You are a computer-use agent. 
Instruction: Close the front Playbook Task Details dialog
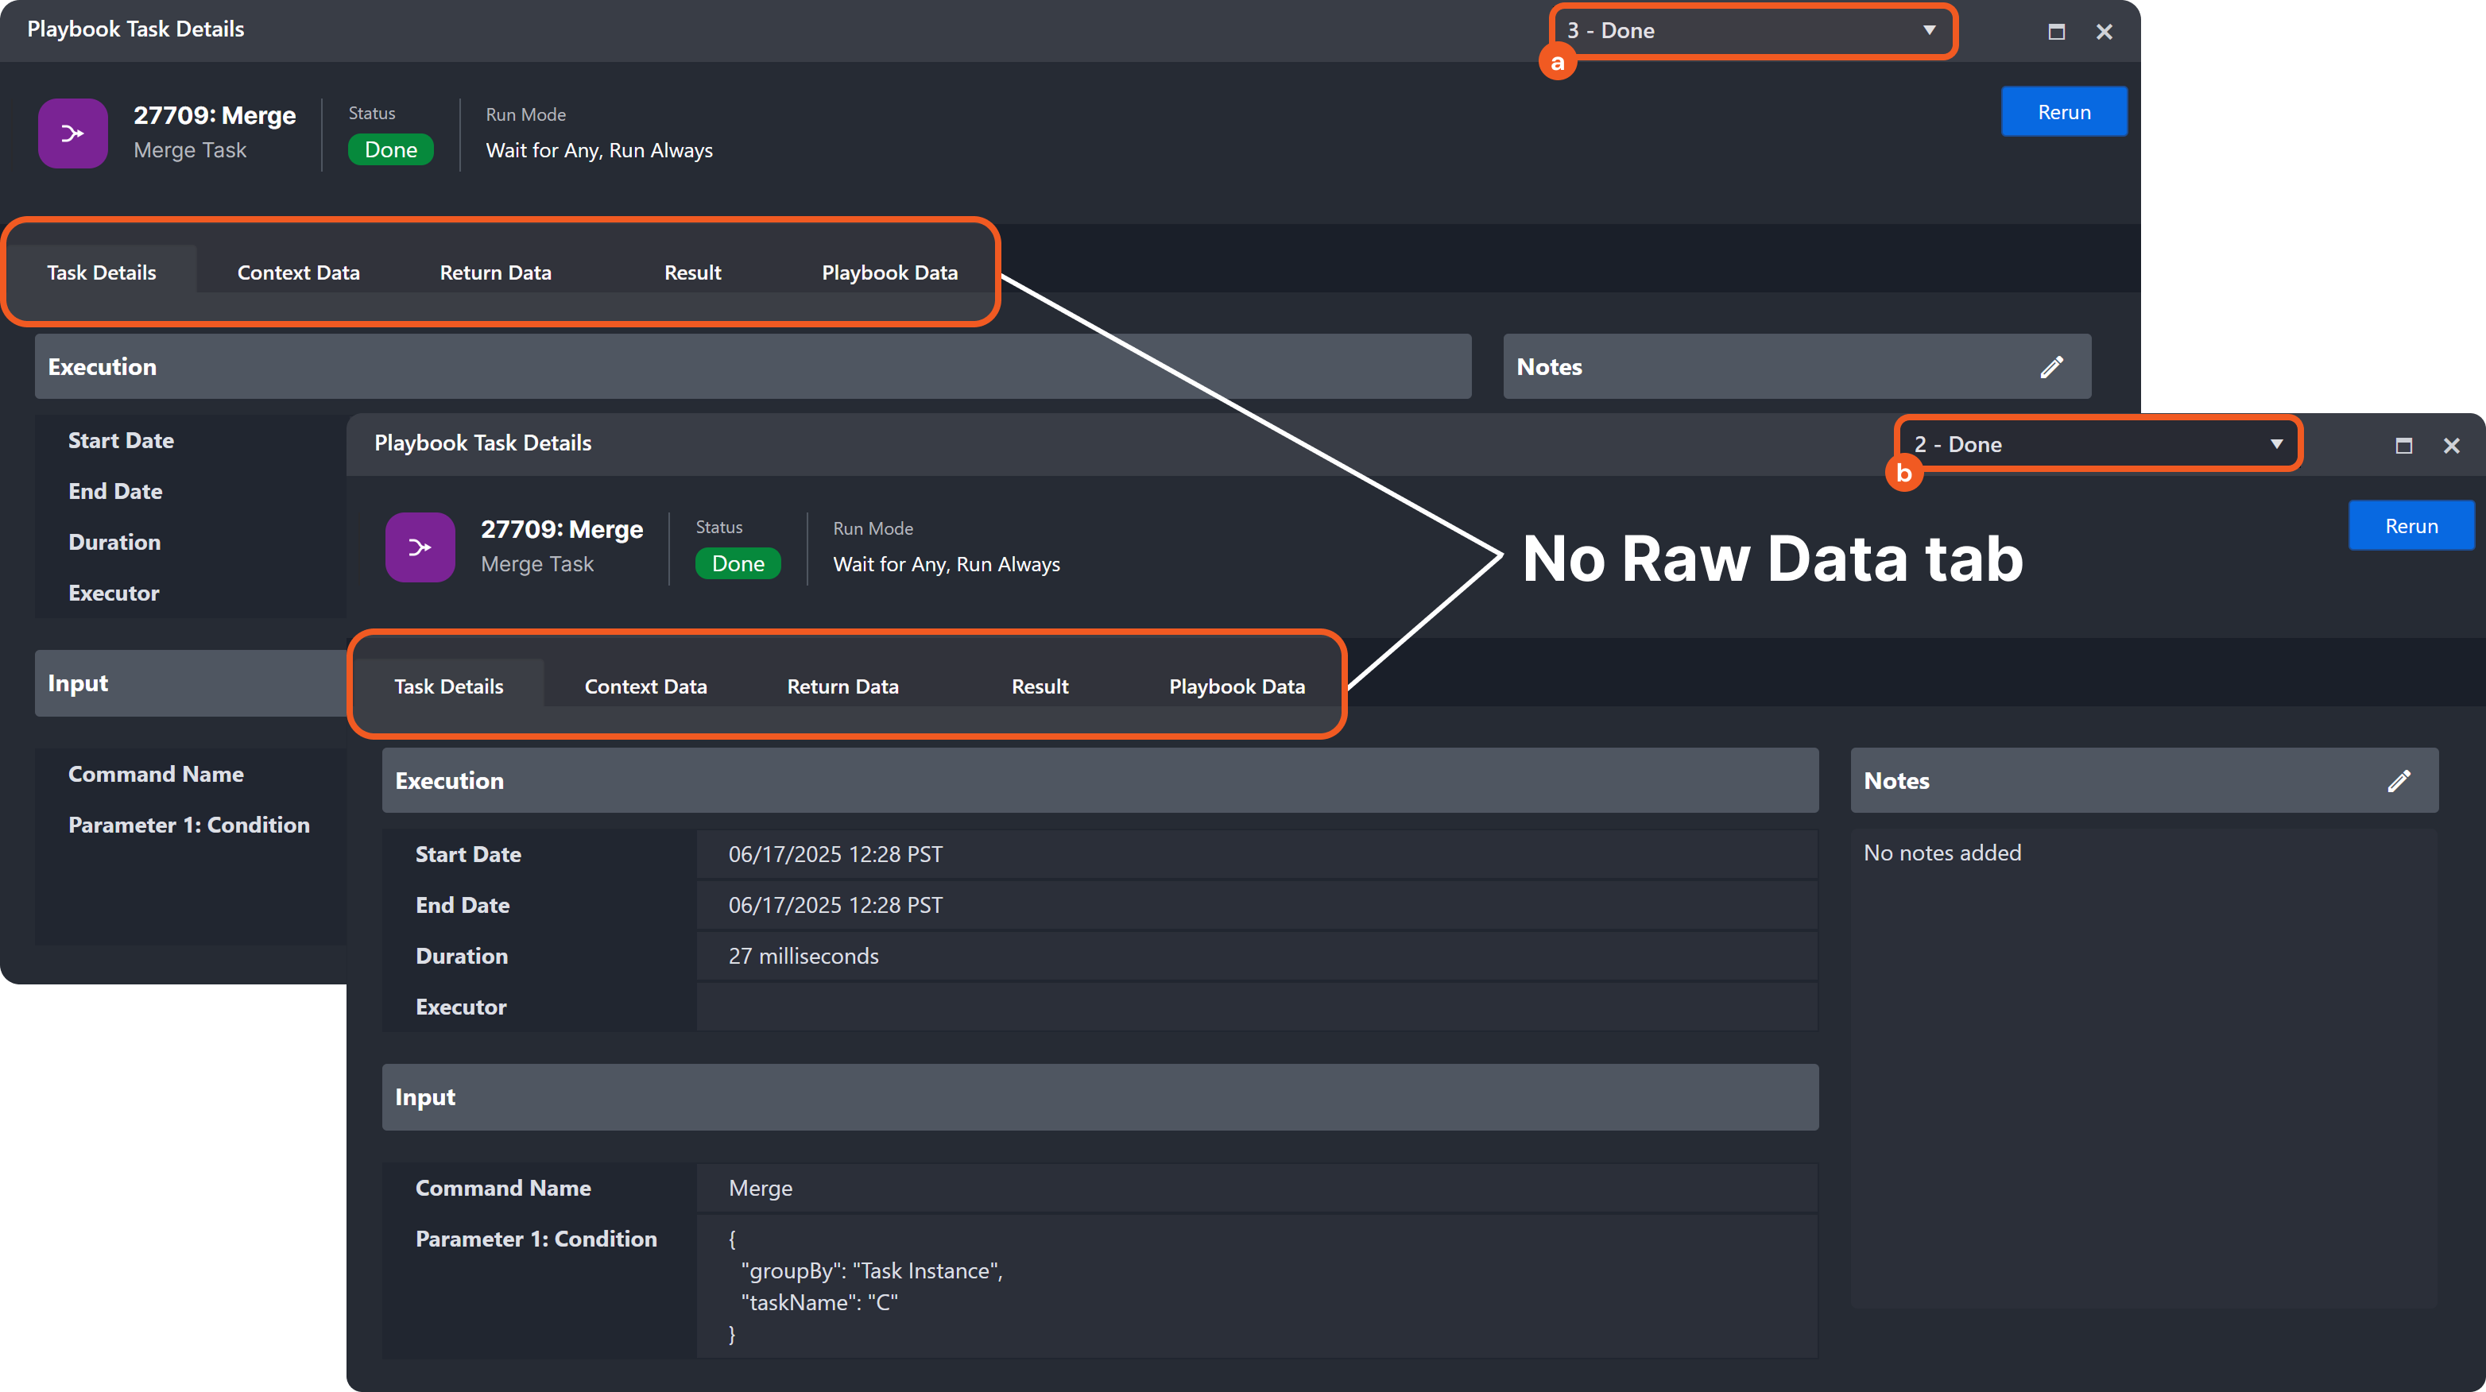click(2451, 445)
